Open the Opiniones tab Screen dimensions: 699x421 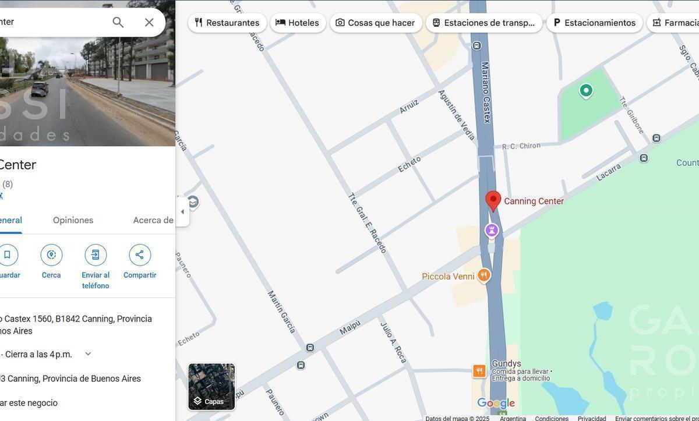click(73, 220)
